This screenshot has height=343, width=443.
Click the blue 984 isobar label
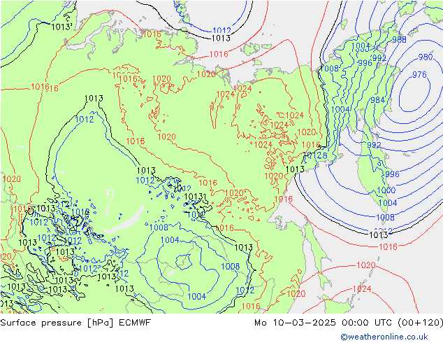(378, 100)
